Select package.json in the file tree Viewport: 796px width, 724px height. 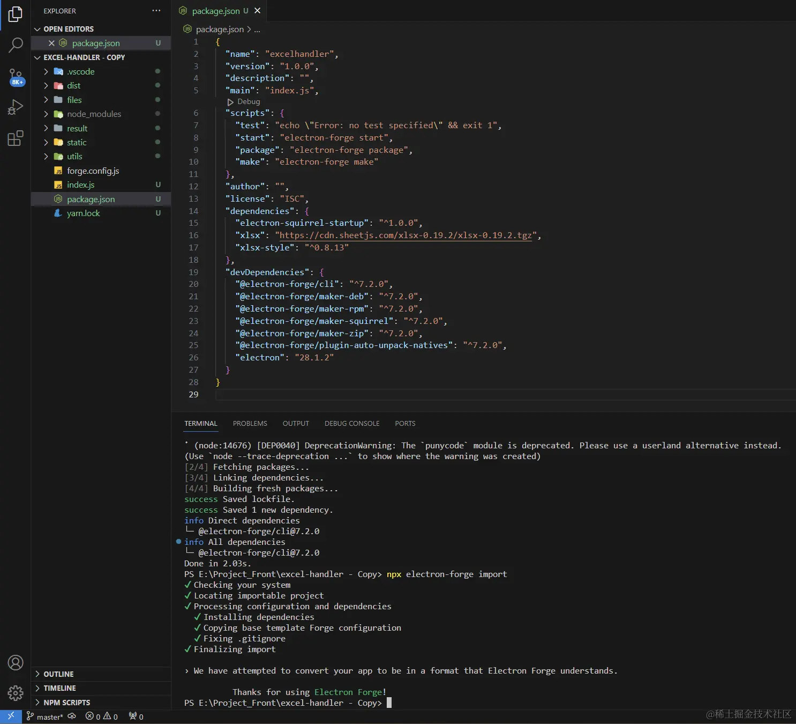pos(101,199)
